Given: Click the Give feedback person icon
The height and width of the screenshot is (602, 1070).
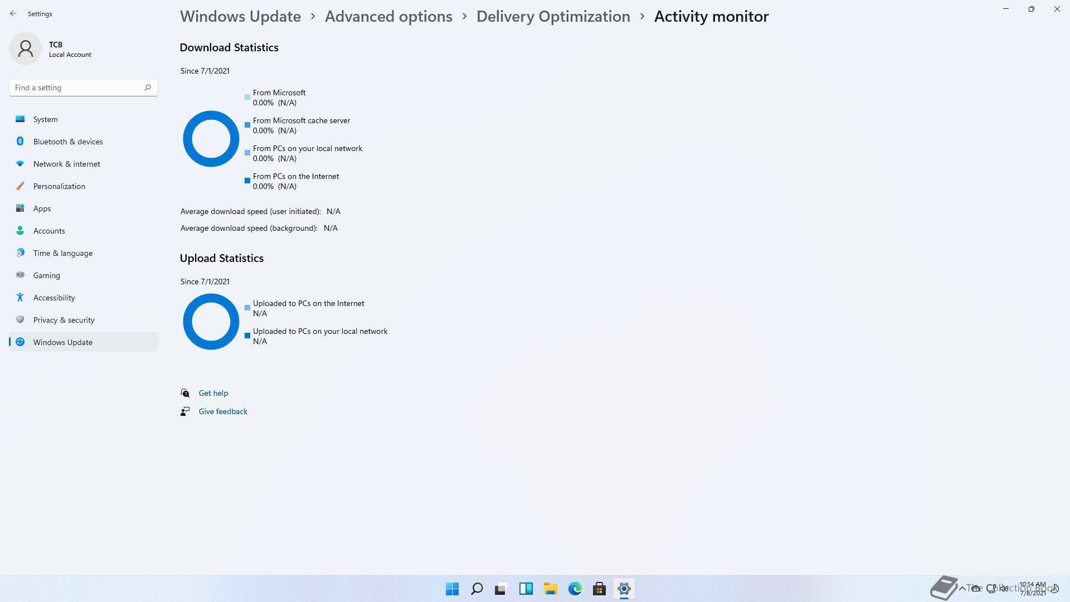Looking at the screenshot, I should click(x=185, y=411).
